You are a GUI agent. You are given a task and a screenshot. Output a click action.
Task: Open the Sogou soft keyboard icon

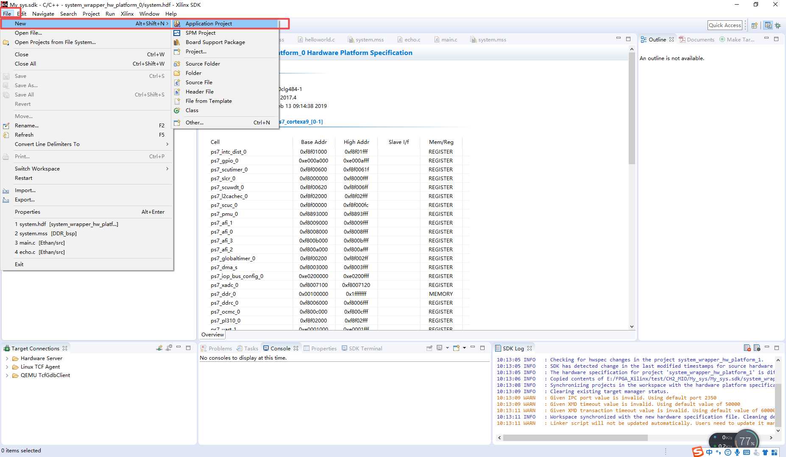[747, 452]
